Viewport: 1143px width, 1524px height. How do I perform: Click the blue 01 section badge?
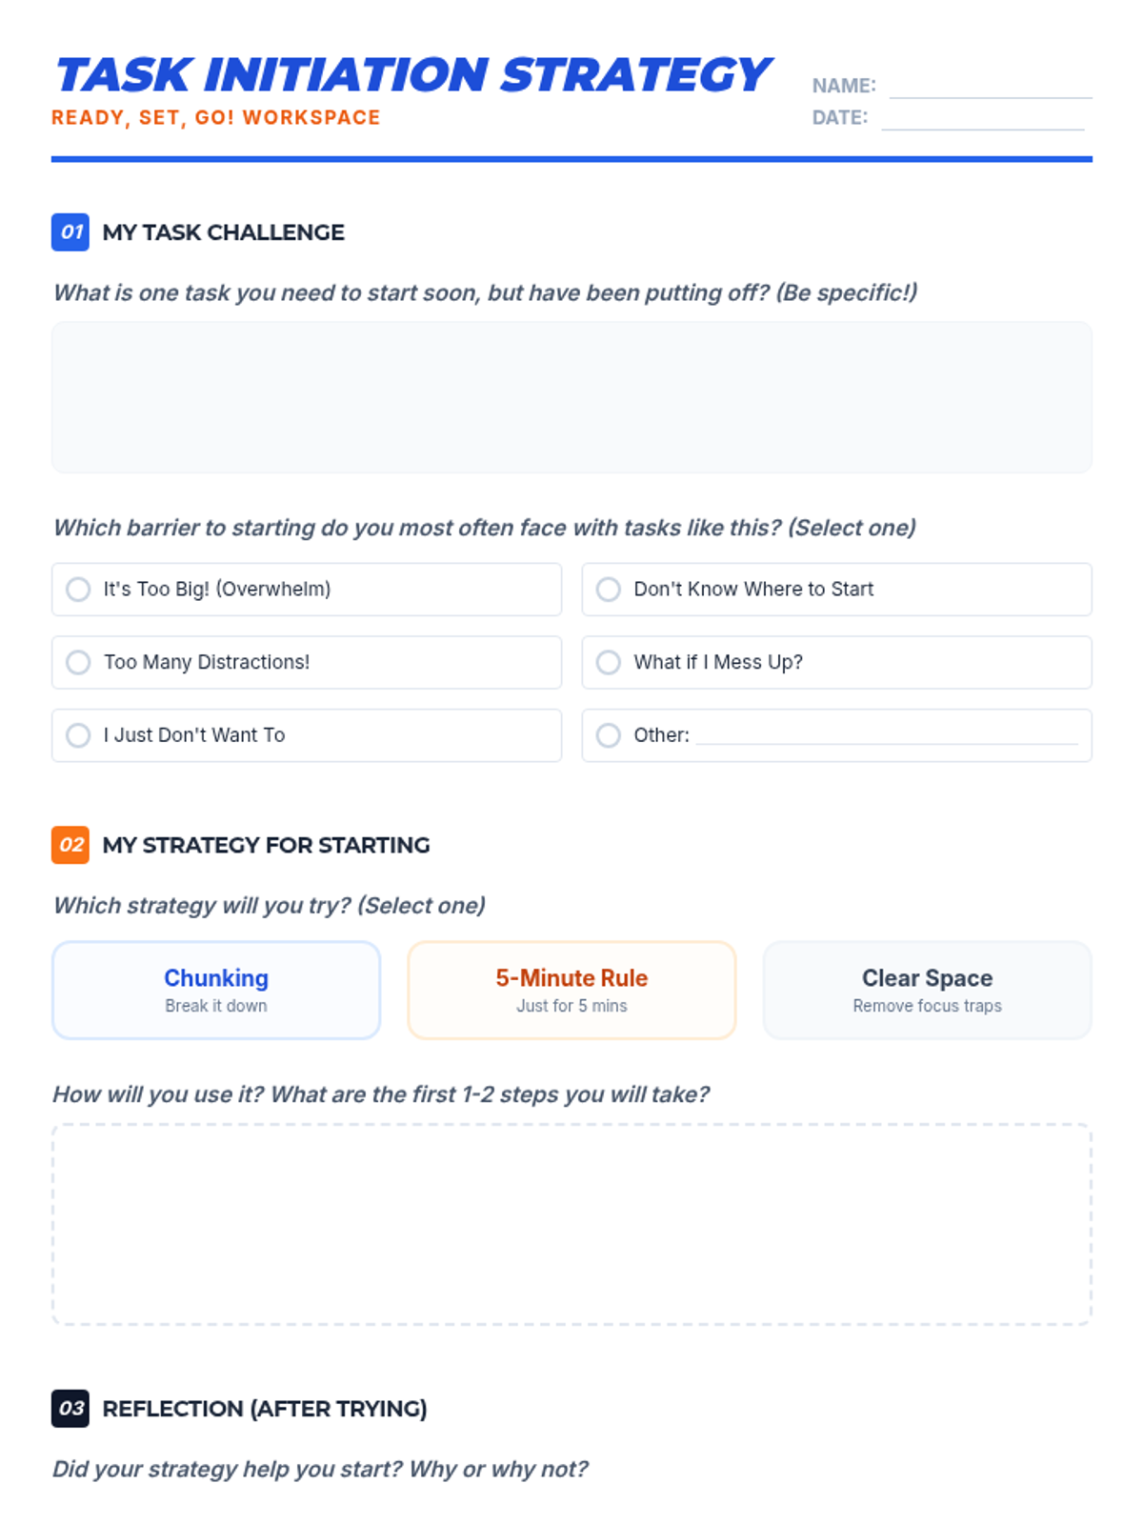70,232
